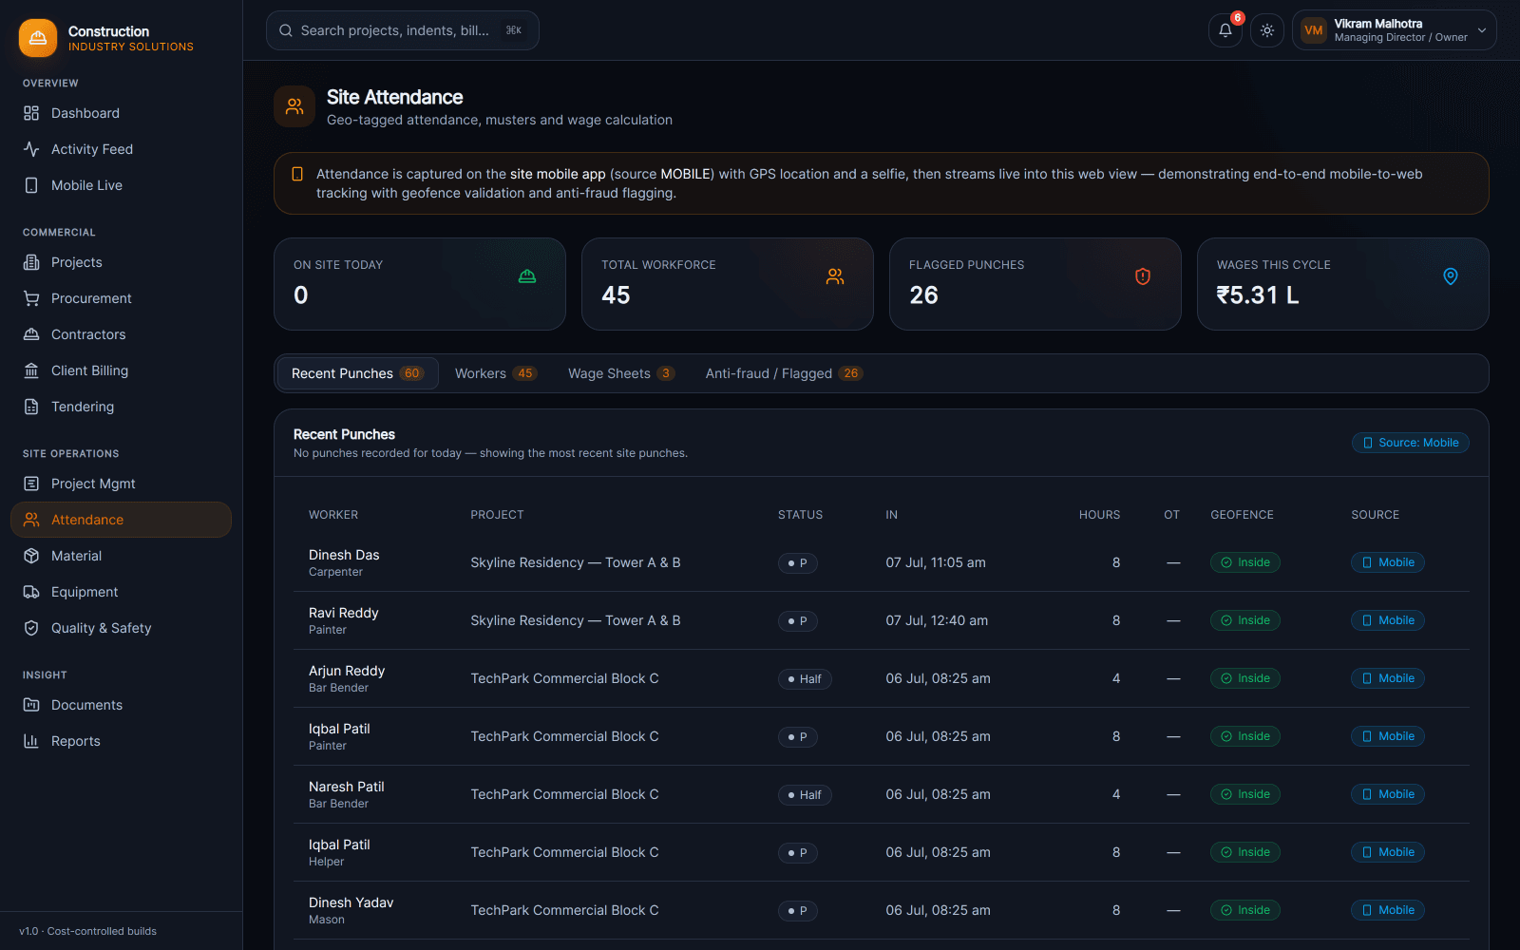Click the v1.0 Cost-controlled builds footer

87,931
